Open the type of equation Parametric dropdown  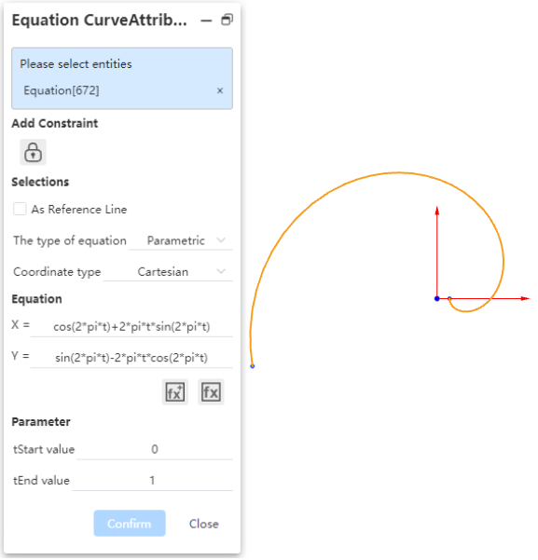(181, 240)
